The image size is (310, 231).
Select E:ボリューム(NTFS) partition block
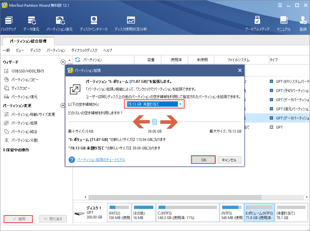pyautogui.click(x=260, y=213)
